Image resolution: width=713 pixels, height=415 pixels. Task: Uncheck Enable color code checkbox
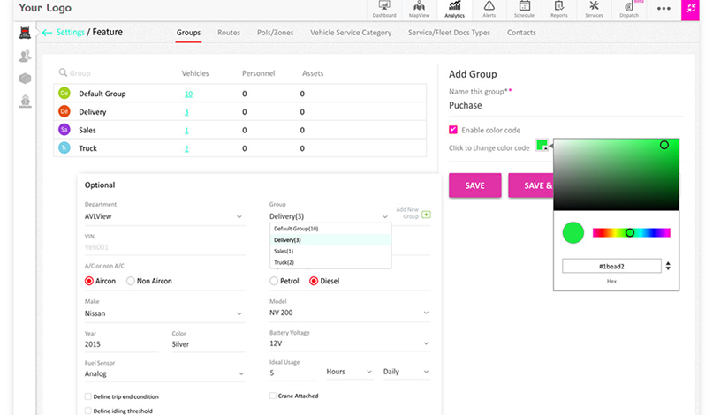(453, 130)
